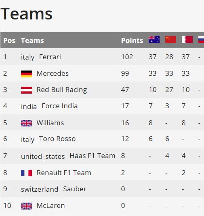Sort by the Points column header
Viewport: 204px width, 216px height.
(132, 41)
